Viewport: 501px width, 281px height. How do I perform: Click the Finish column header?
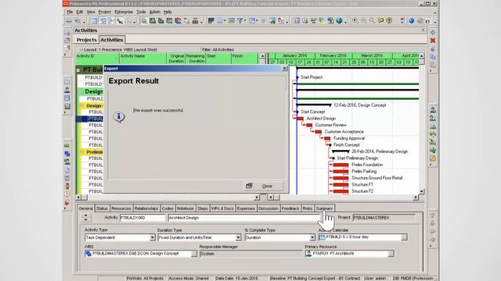[x=244, y=59]
